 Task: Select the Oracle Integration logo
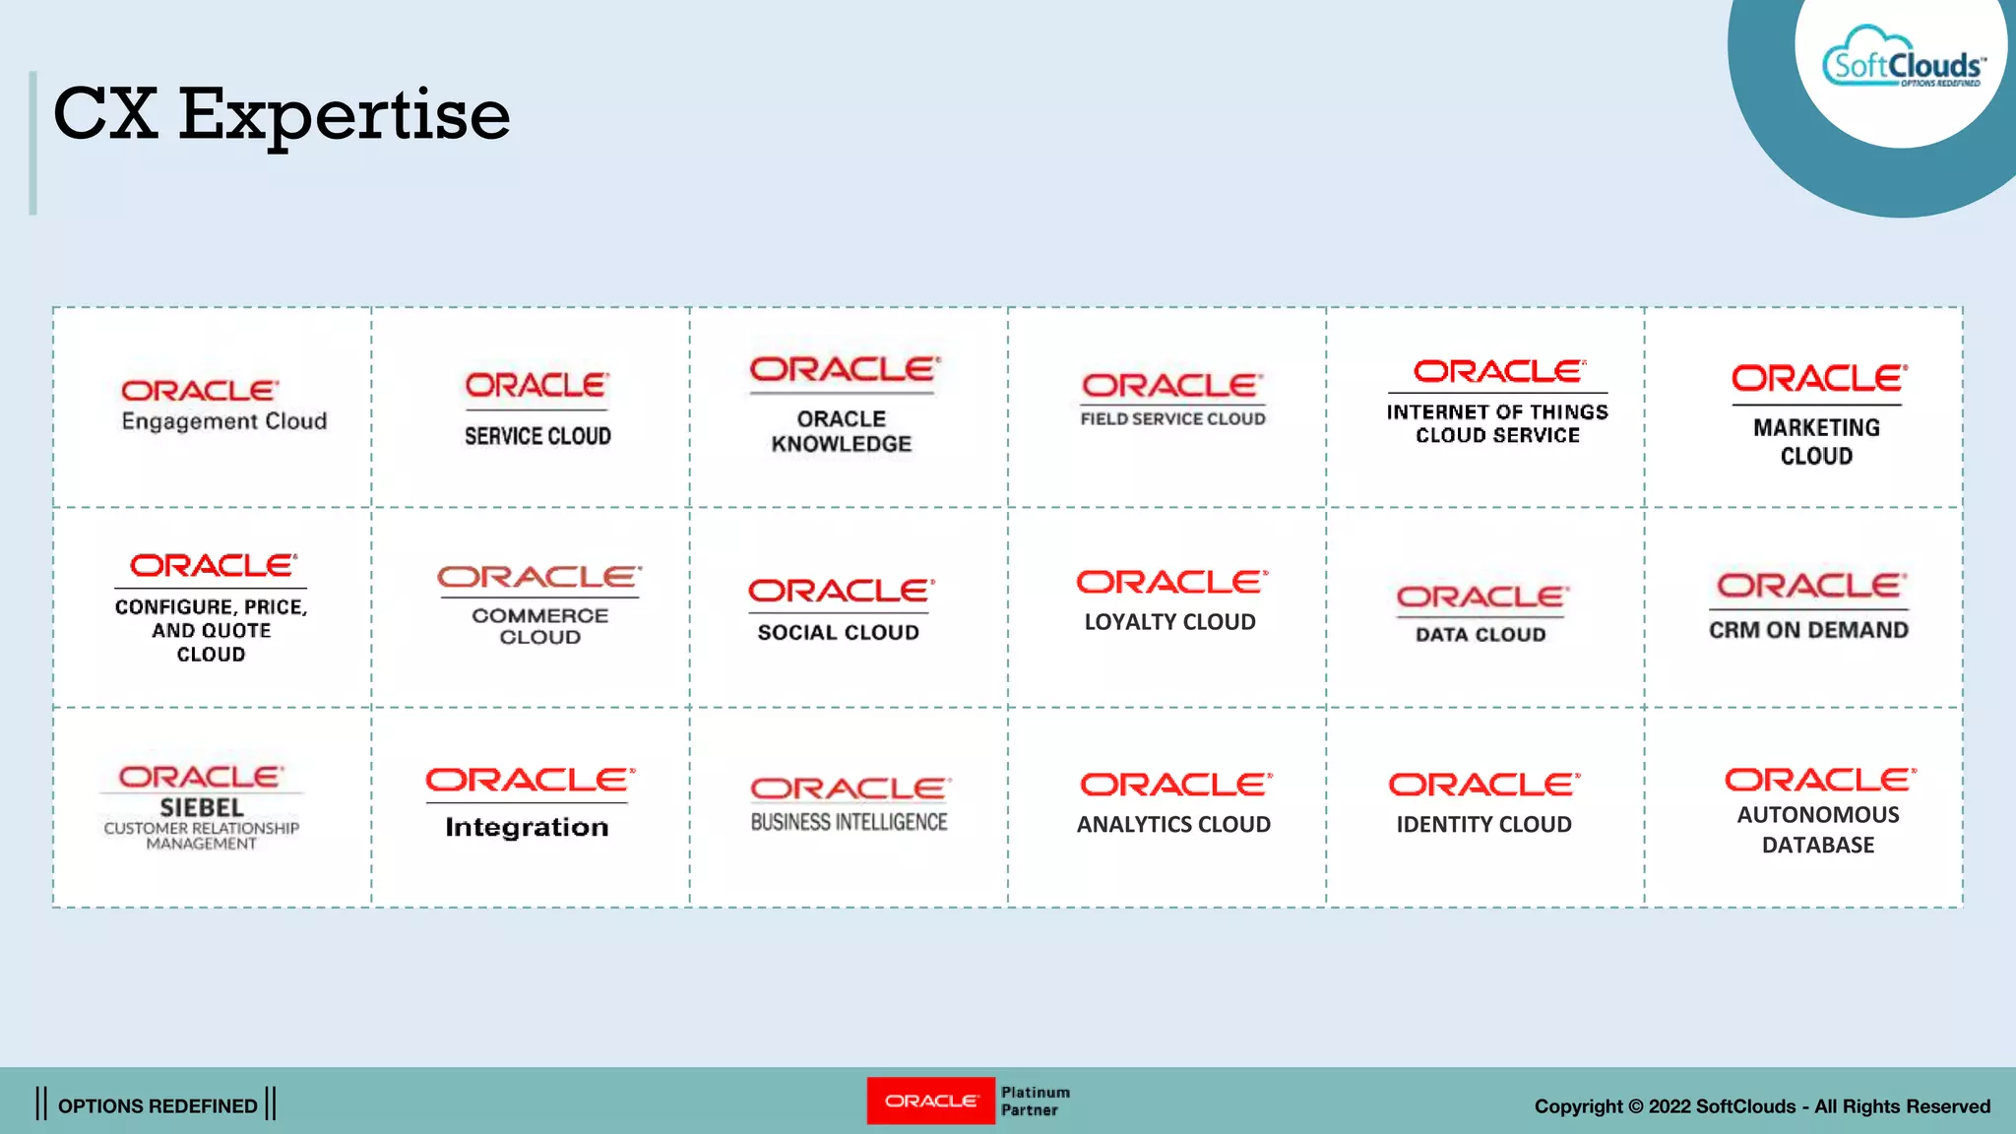529,803
